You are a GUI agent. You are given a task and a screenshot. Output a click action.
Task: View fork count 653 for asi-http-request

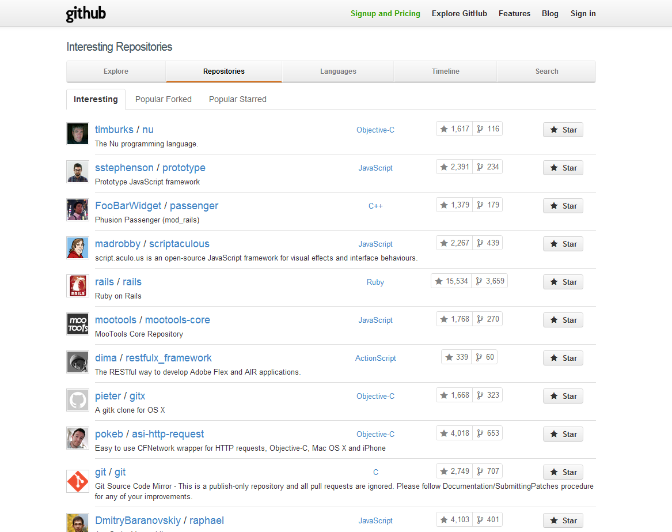pyautogui.click(x=488, y=433)
